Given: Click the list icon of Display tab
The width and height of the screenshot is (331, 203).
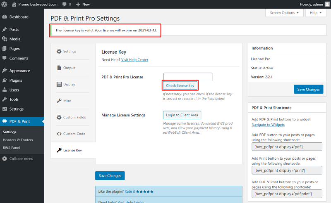Looking at the screenshot, I should point(59,84).
